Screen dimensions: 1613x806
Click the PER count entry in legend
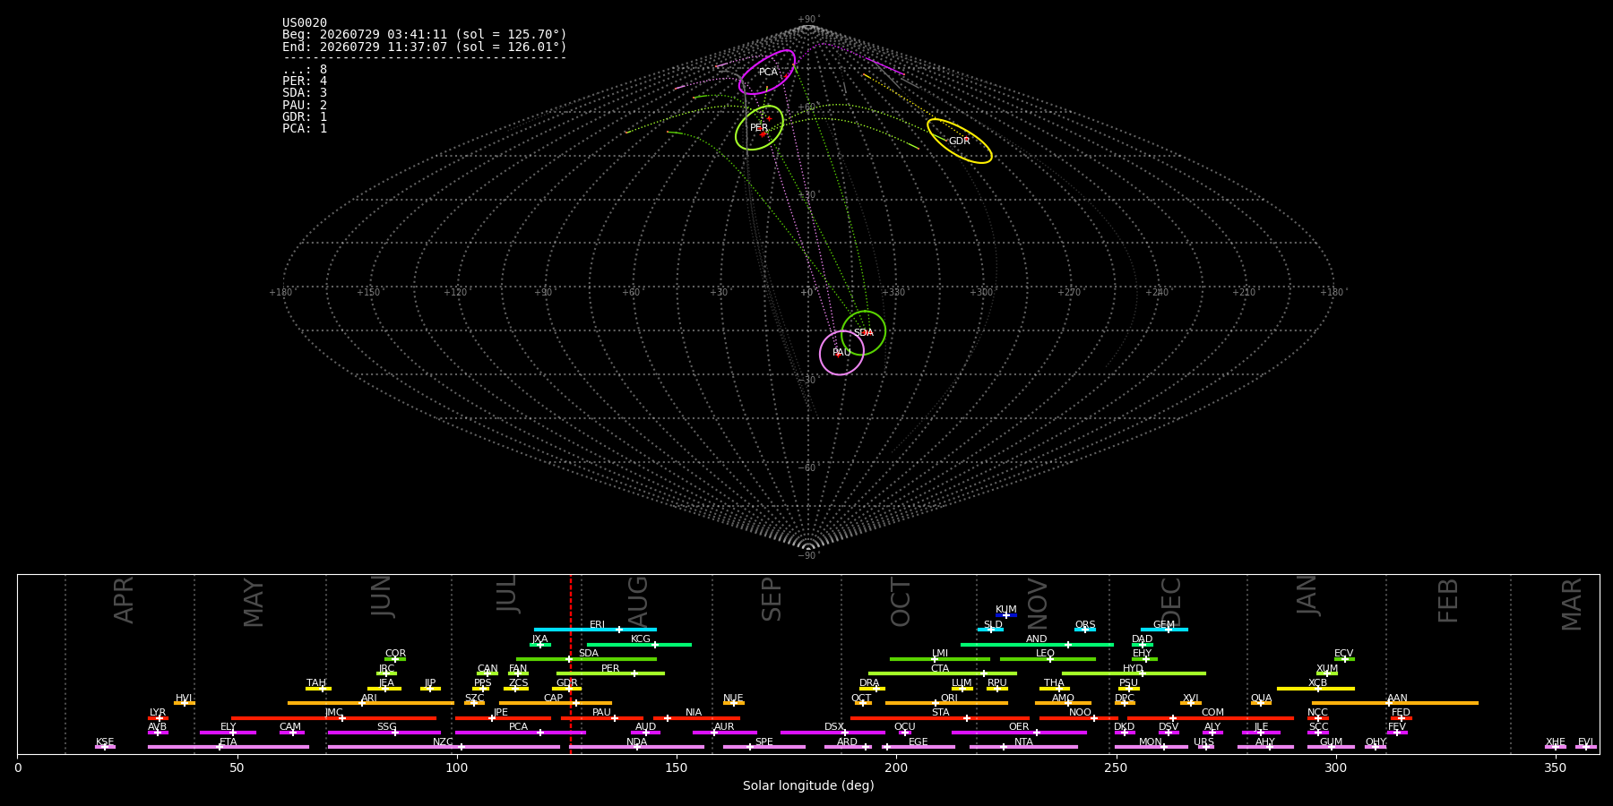305,81
